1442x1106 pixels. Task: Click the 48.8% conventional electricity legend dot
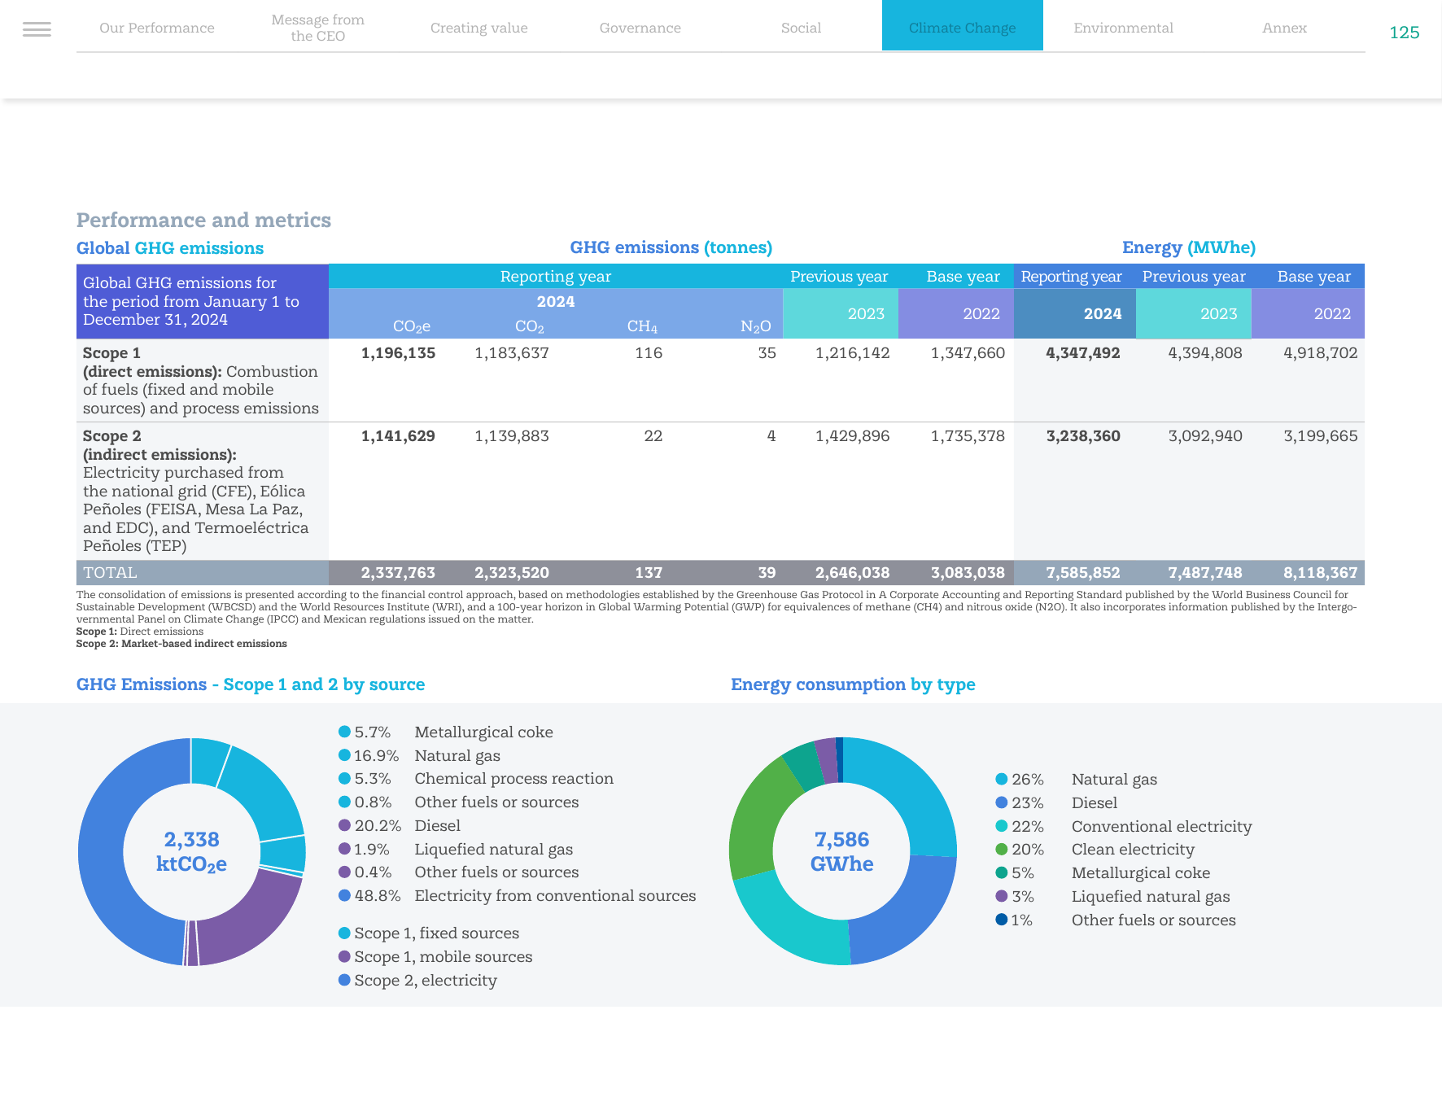pyautogui.click(x=345, y=895)
